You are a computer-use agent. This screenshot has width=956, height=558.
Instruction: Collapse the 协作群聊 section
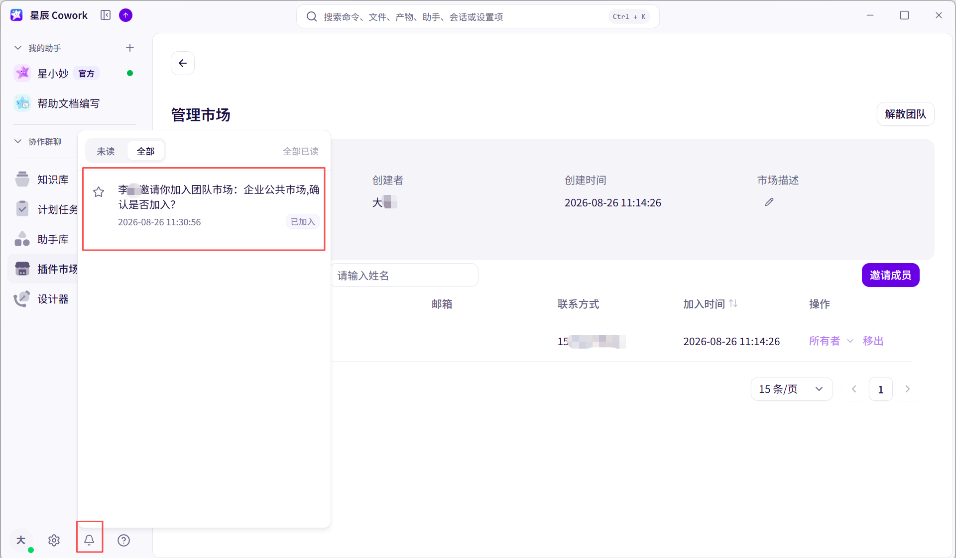click(x=18, y=141)
